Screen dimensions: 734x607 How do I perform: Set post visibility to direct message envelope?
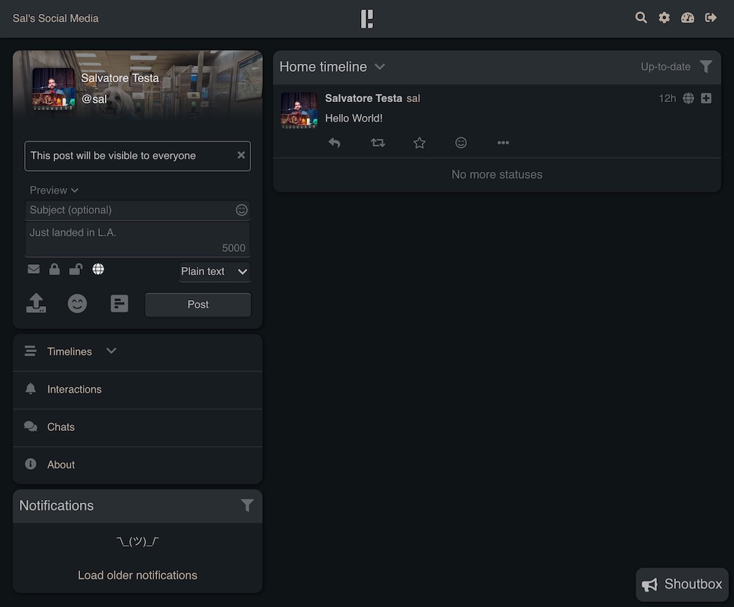pyautogui.click(x=34, y=269)
